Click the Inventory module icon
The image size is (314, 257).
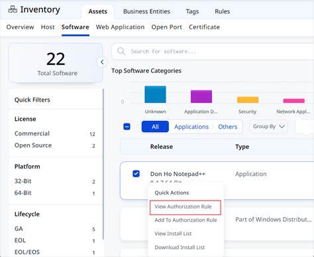tap(13, 9)
